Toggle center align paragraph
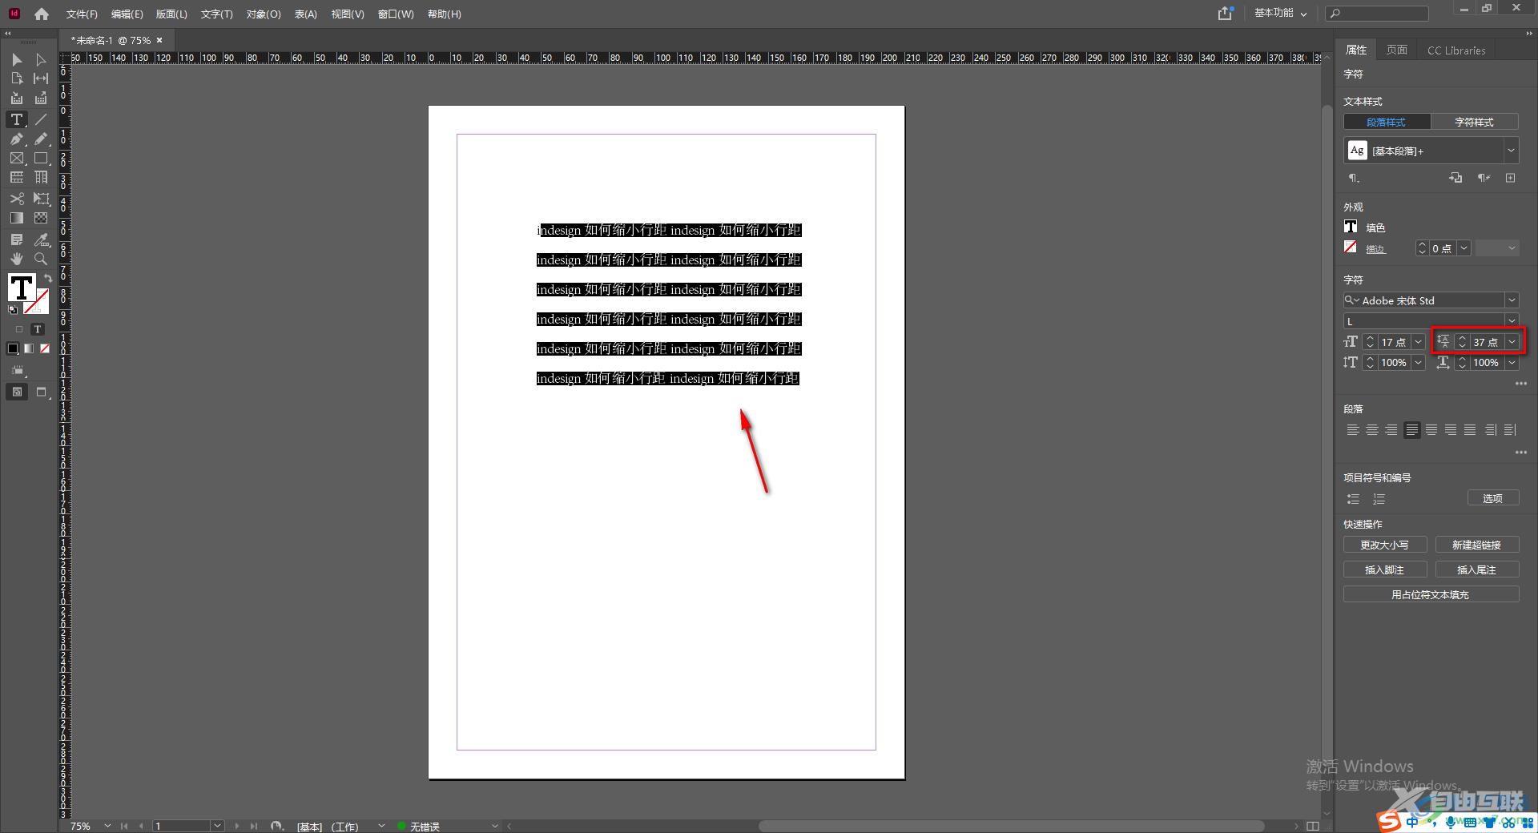Viewport: 1538px width, 833px height. (1372, 430)
